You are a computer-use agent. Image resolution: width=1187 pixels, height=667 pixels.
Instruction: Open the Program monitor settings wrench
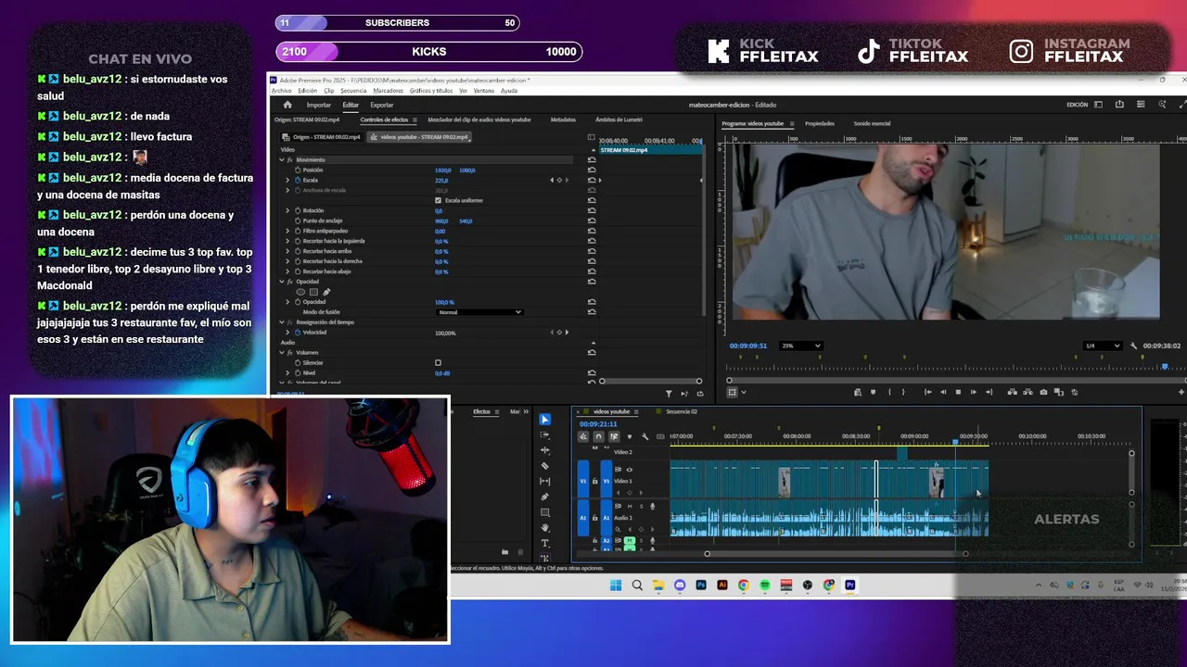[x=1133, y=346]
